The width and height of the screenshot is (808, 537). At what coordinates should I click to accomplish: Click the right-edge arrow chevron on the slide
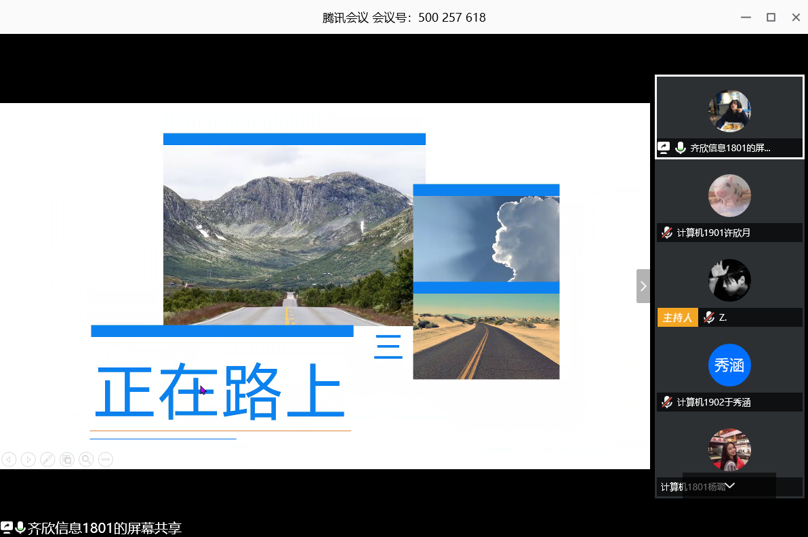tap(643, 285)
